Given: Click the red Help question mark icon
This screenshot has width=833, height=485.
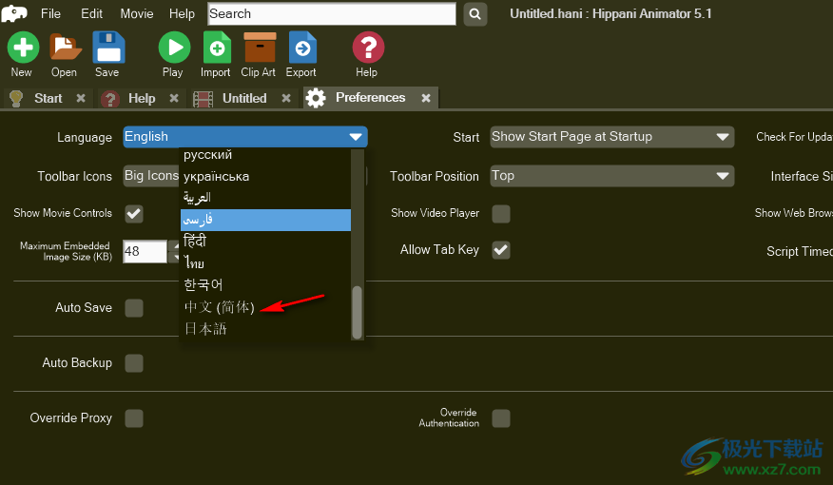Looking at the screenshot, I should tap(367, 48).
